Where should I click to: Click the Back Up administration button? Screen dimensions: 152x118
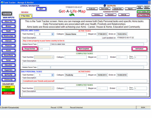124,15
